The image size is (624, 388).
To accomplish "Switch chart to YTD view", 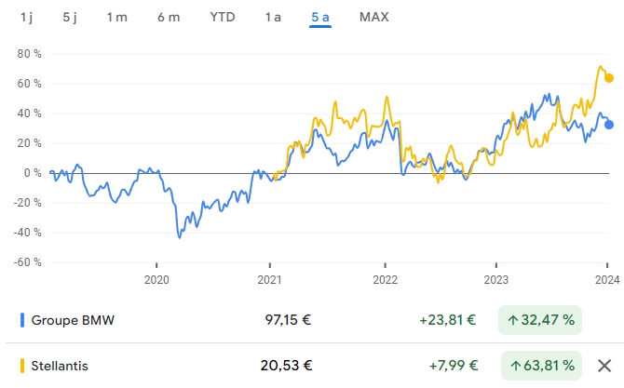I will coord(223,17).
